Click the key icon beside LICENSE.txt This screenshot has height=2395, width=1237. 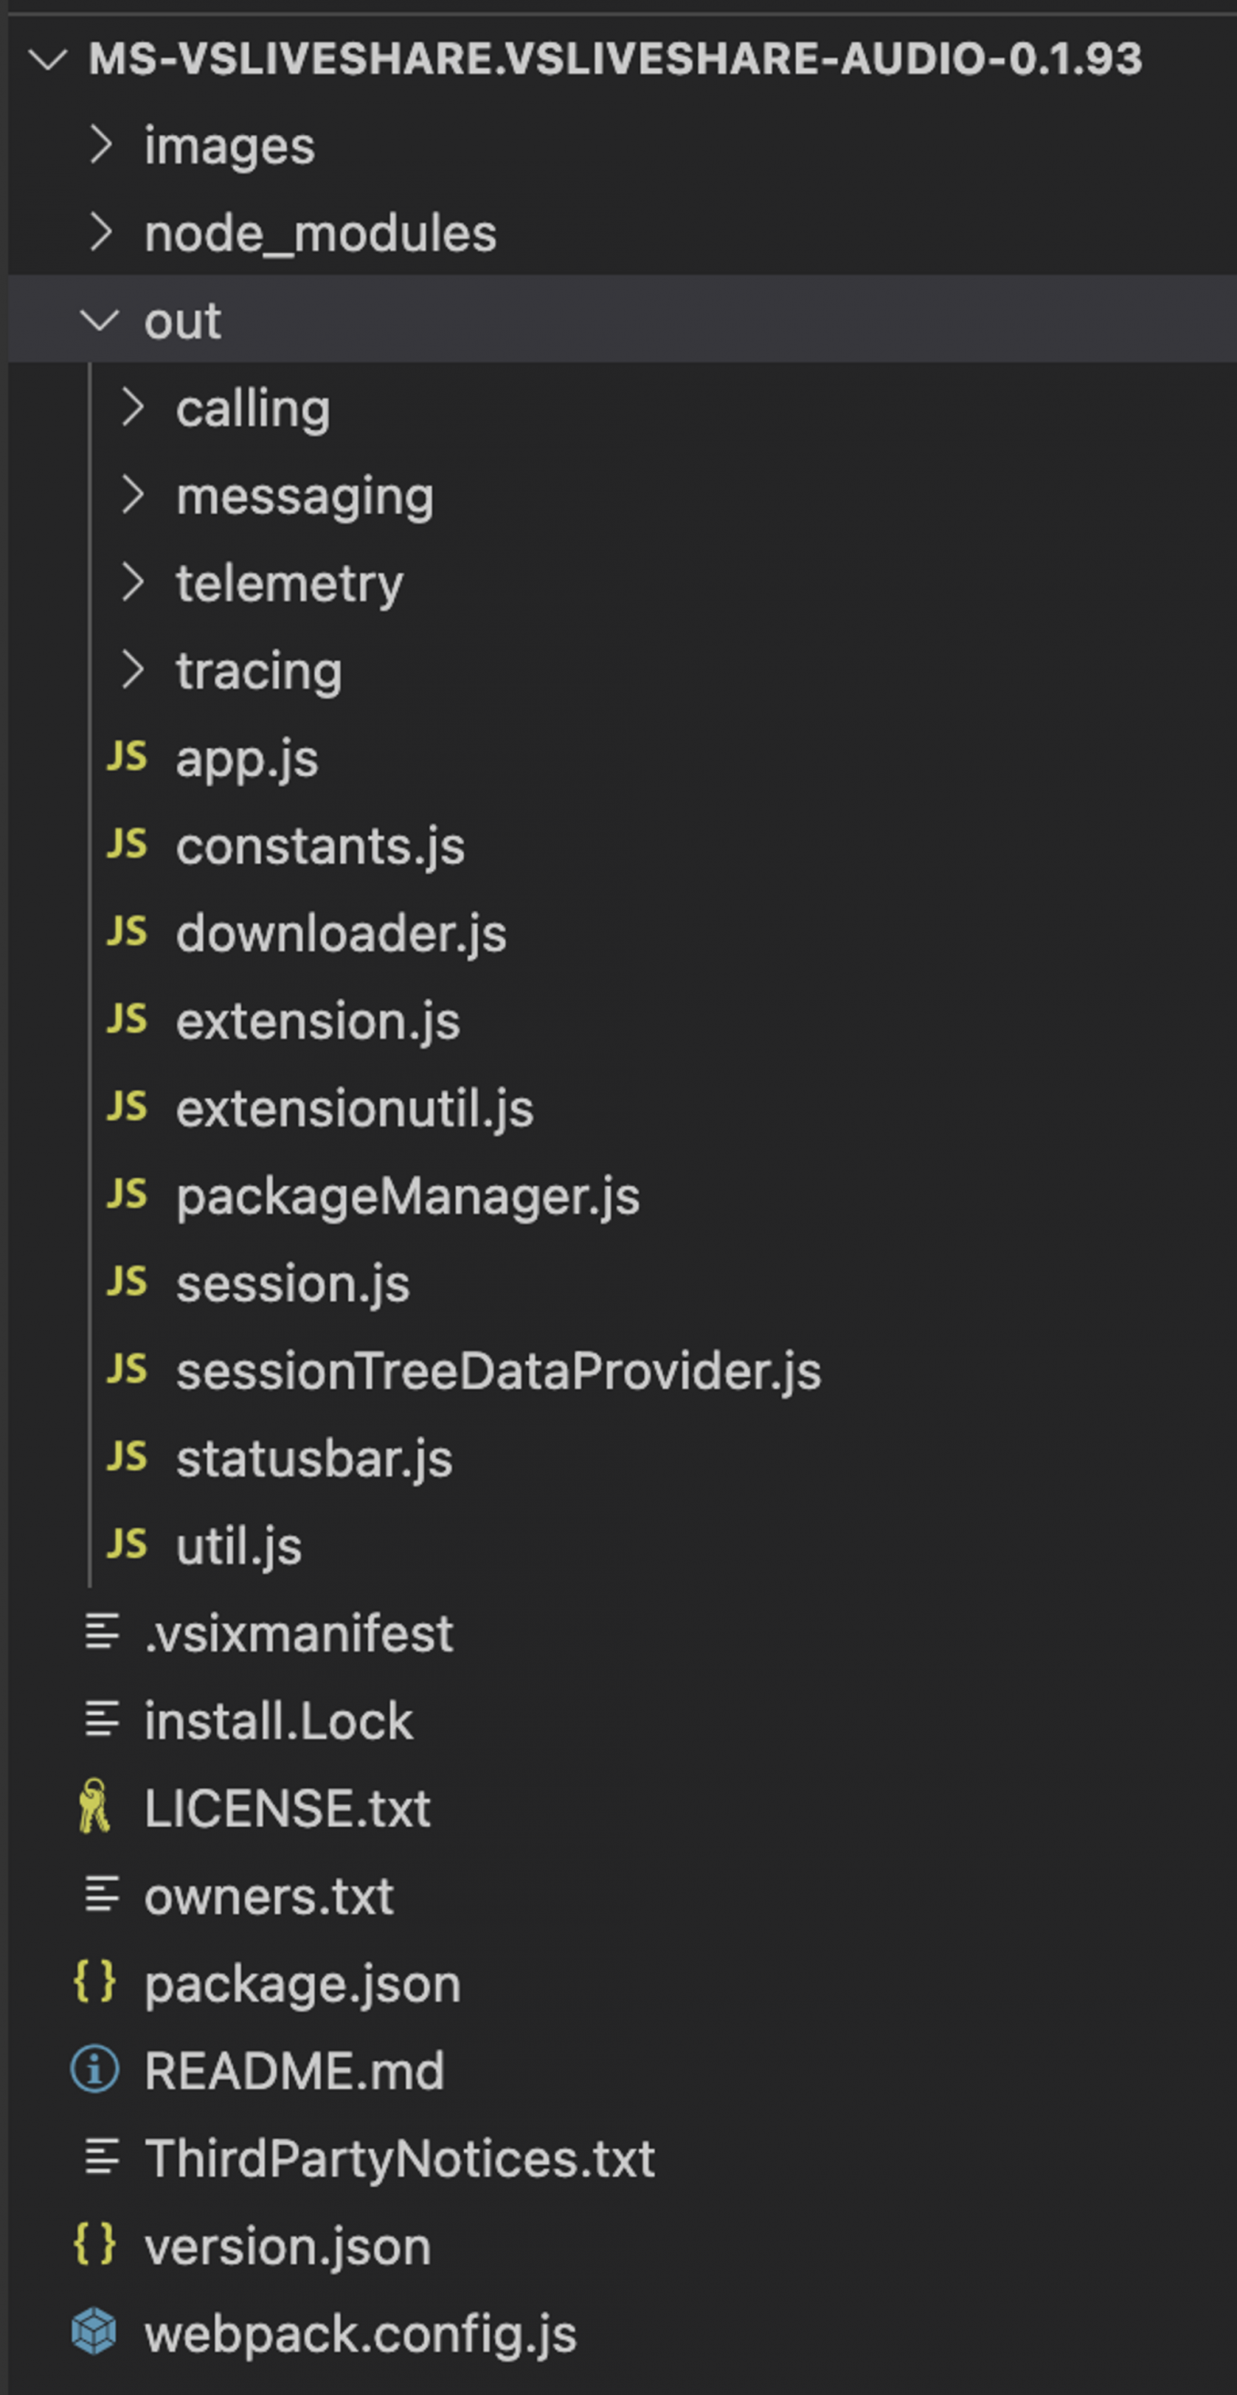pyautogui.click(x=94, y=1806)
